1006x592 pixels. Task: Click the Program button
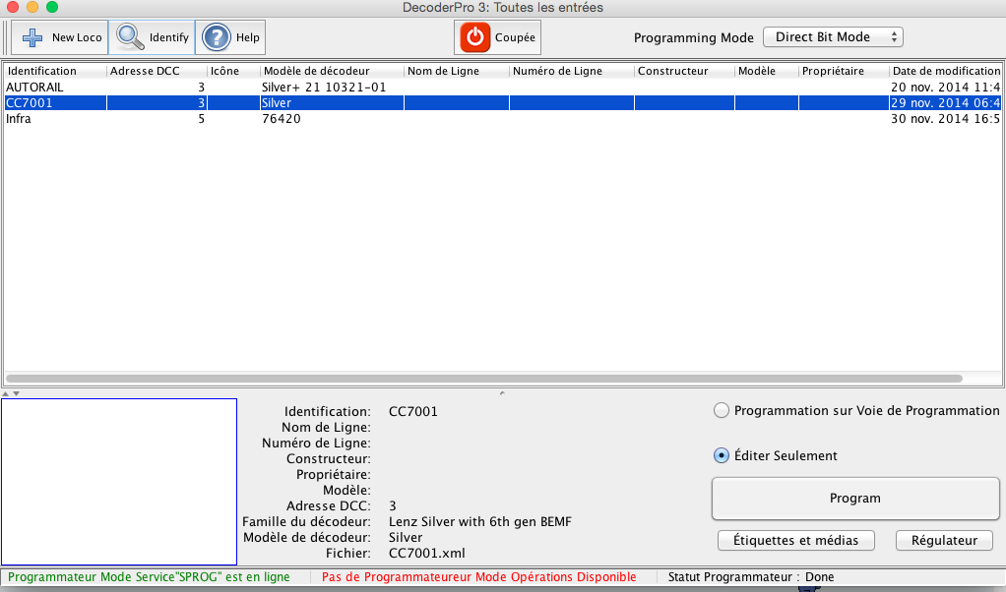coord(855,499)
